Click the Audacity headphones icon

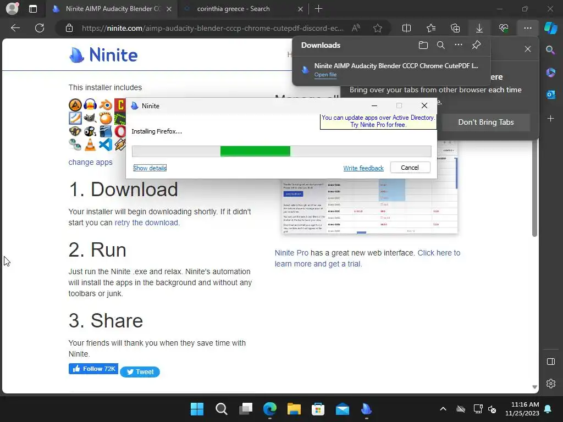[x=90, y=105]
